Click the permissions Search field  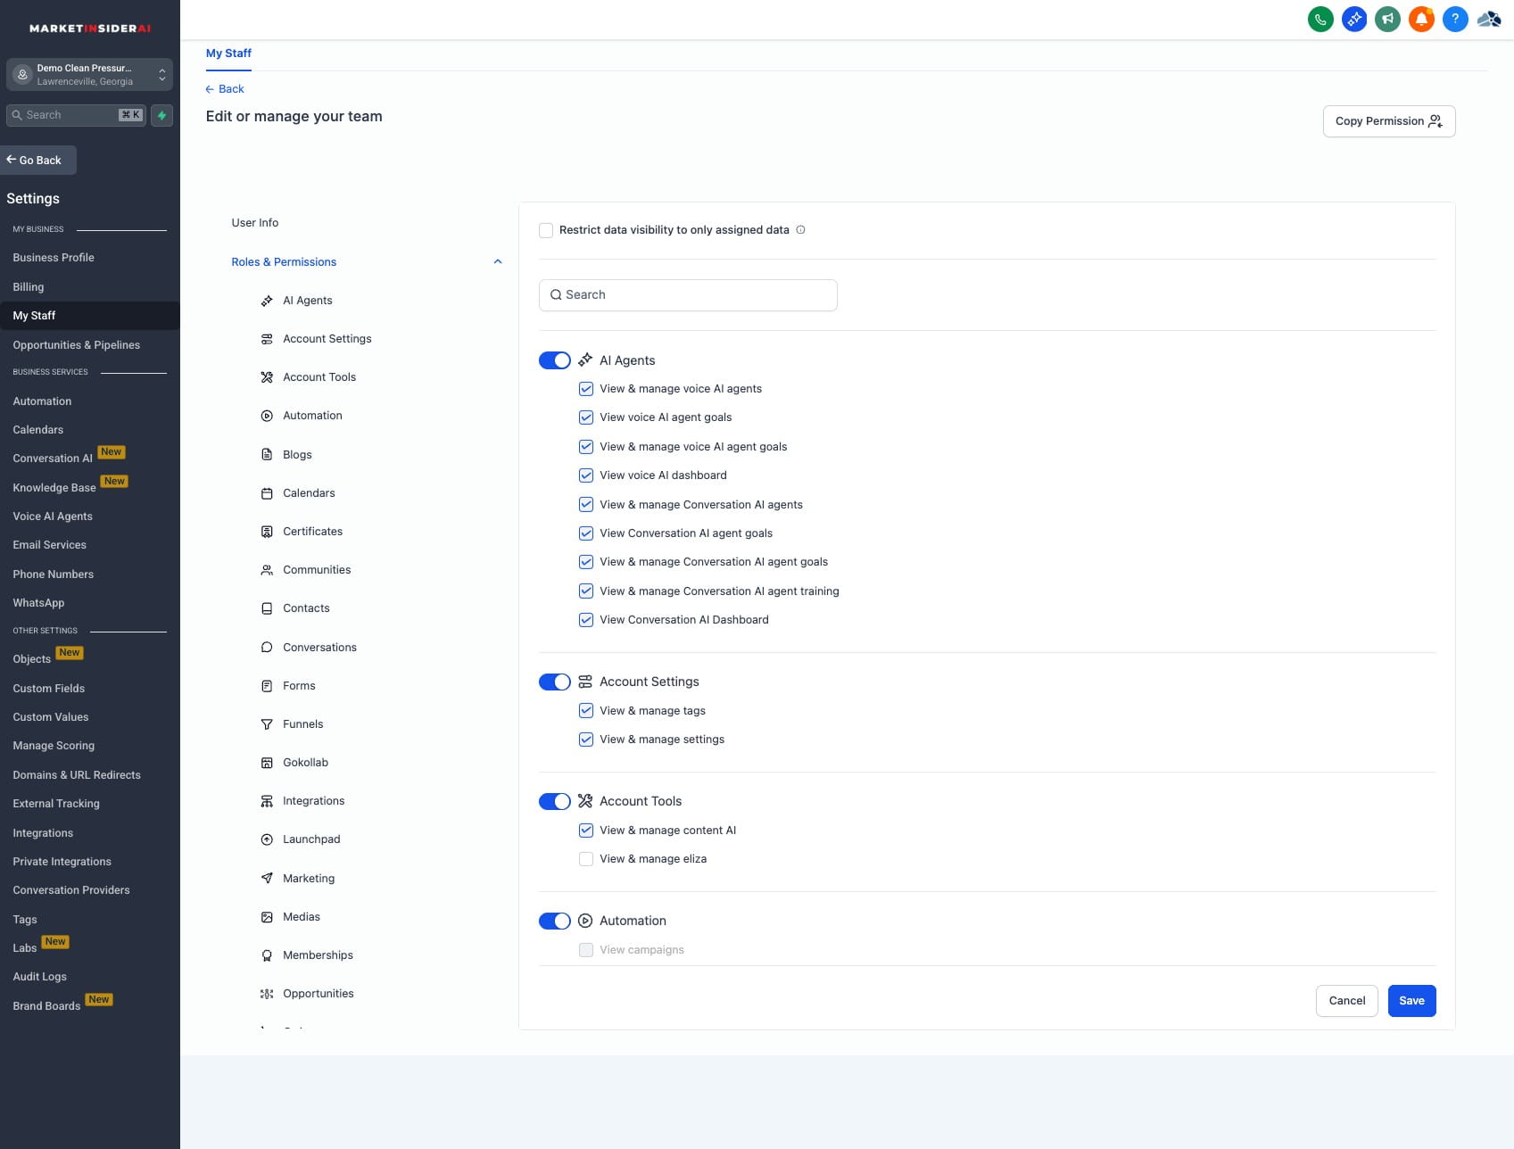coord(688,295)
